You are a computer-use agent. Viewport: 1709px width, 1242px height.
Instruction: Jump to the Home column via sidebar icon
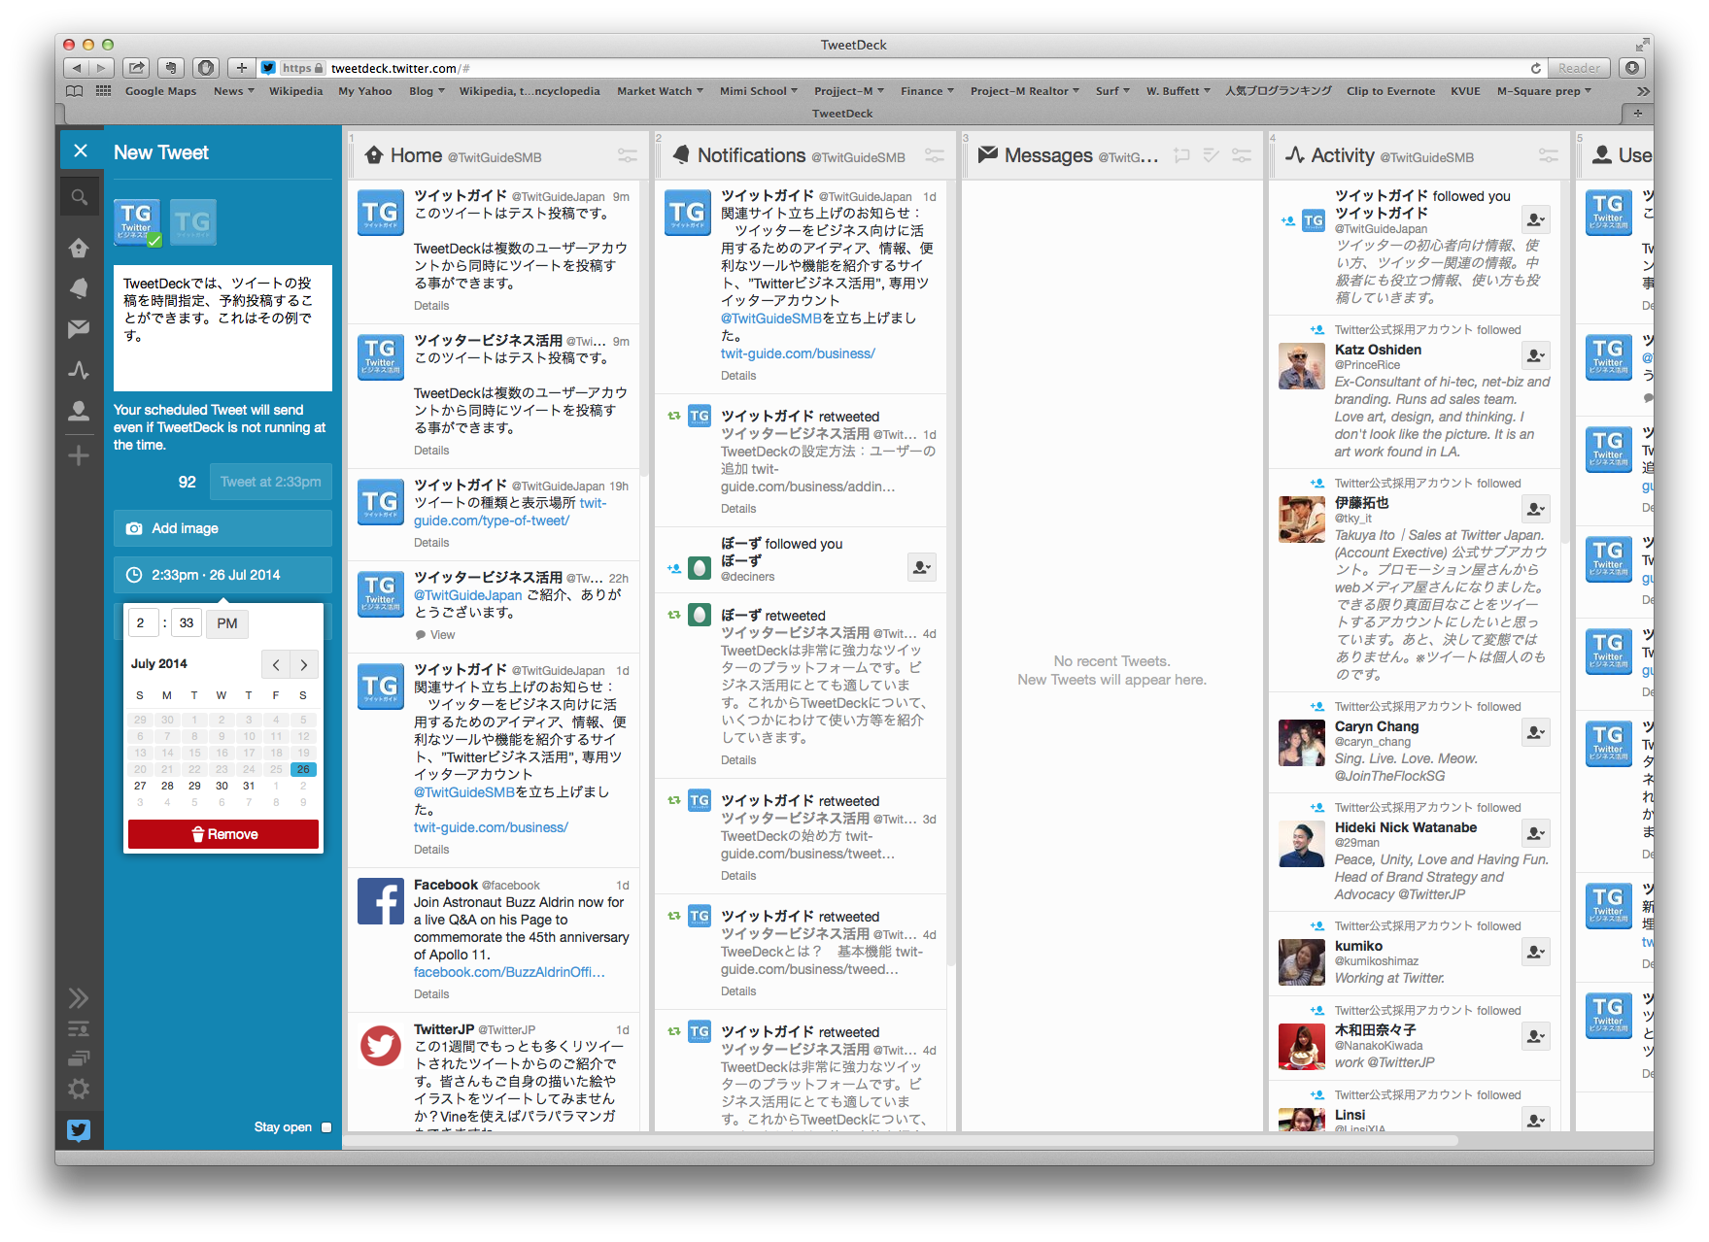pos(80,249)
